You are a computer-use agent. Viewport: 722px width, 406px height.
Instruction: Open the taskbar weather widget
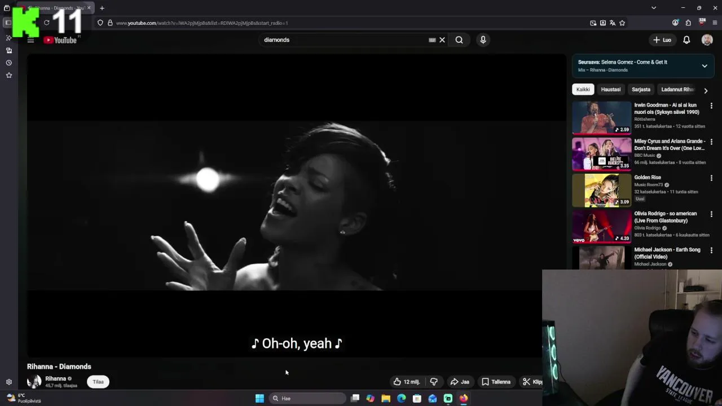23,398
